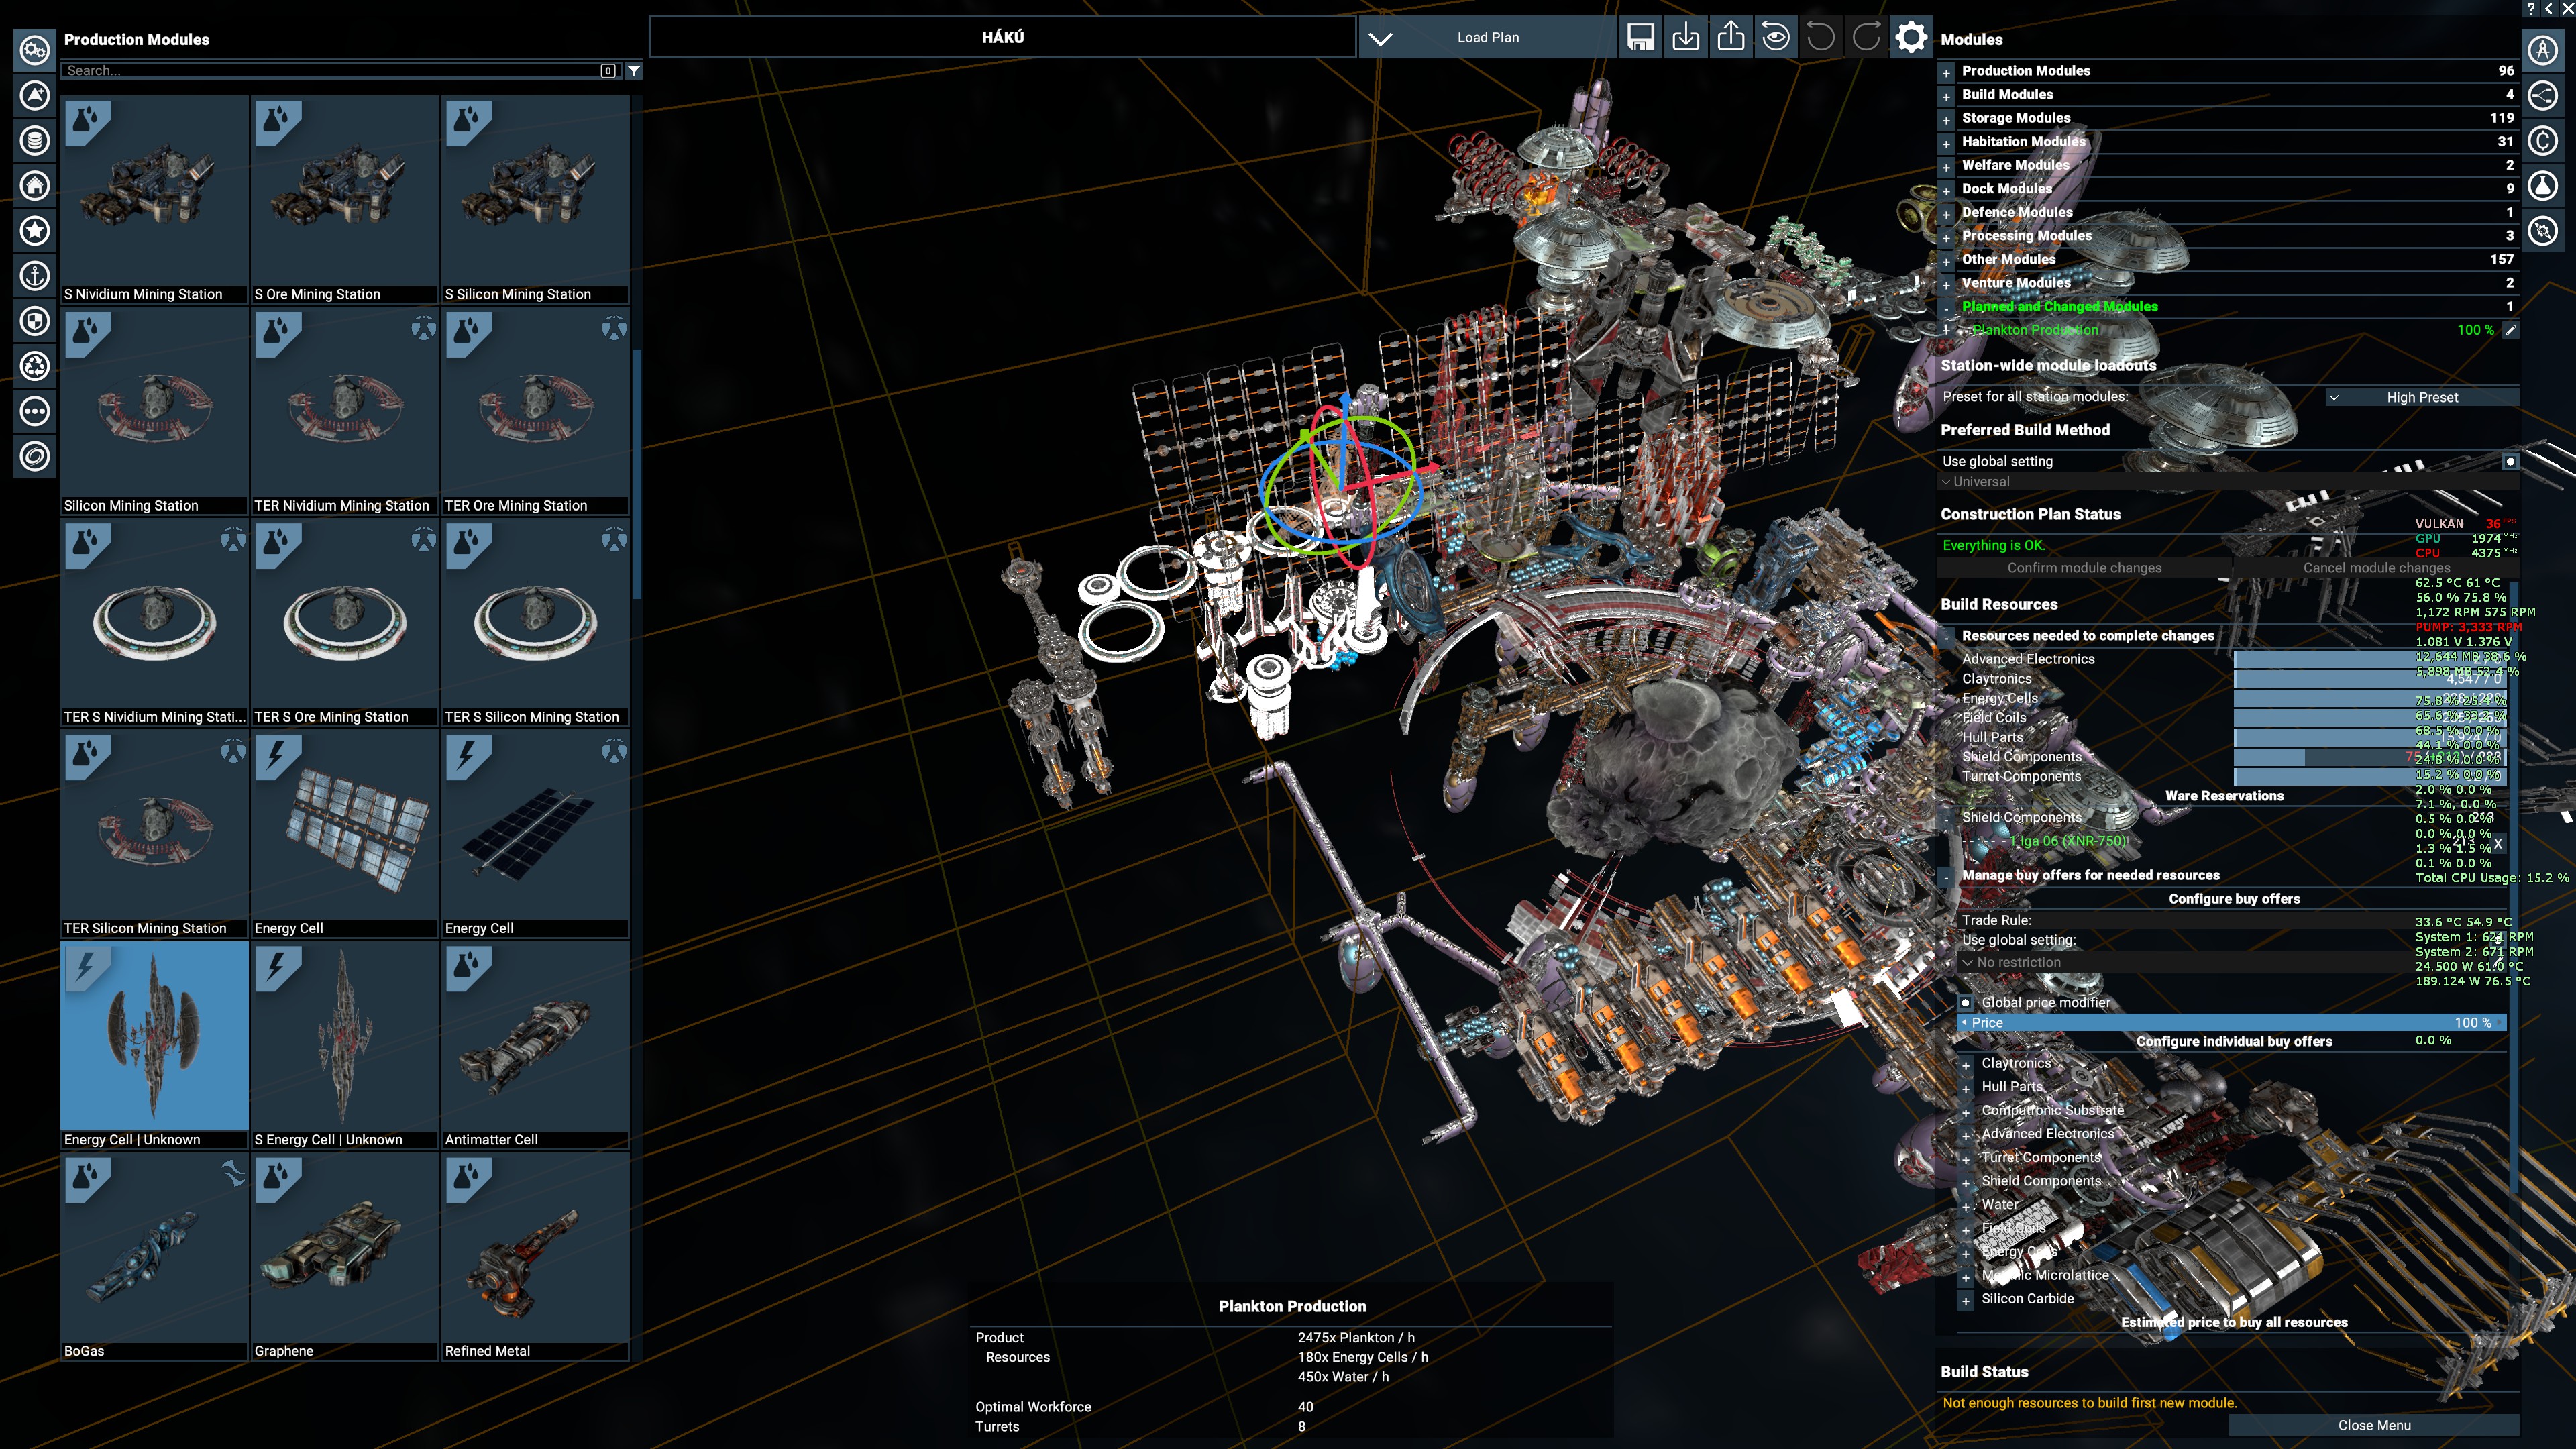Collapse the Planned and Changed Modules section
Image resolution: width=2576 pixels, height=1449 pixels.
pos(1946,308)
